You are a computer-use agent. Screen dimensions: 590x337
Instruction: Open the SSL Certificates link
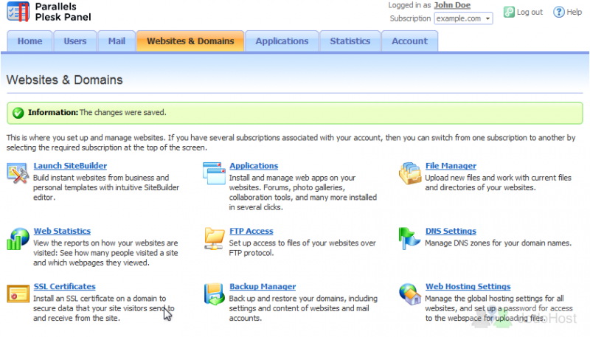(x=64, y=286)
